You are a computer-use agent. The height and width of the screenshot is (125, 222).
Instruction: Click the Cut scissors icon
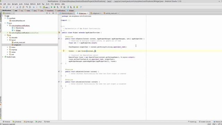(17, 7)
